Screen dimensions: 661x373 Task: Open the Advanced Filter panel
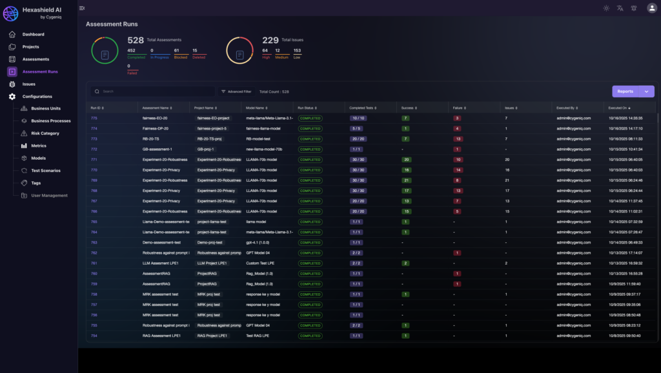point(236,91)
